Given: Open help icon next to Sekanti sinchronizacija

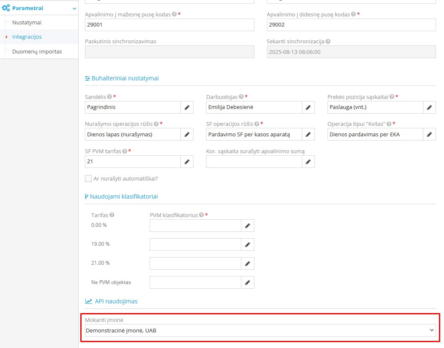Looking at the screenshot, I should point(328,42).
